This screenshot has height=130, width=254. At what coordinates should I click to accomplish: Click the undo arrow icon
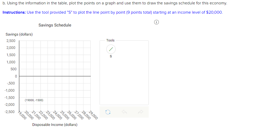click(124, 112)
